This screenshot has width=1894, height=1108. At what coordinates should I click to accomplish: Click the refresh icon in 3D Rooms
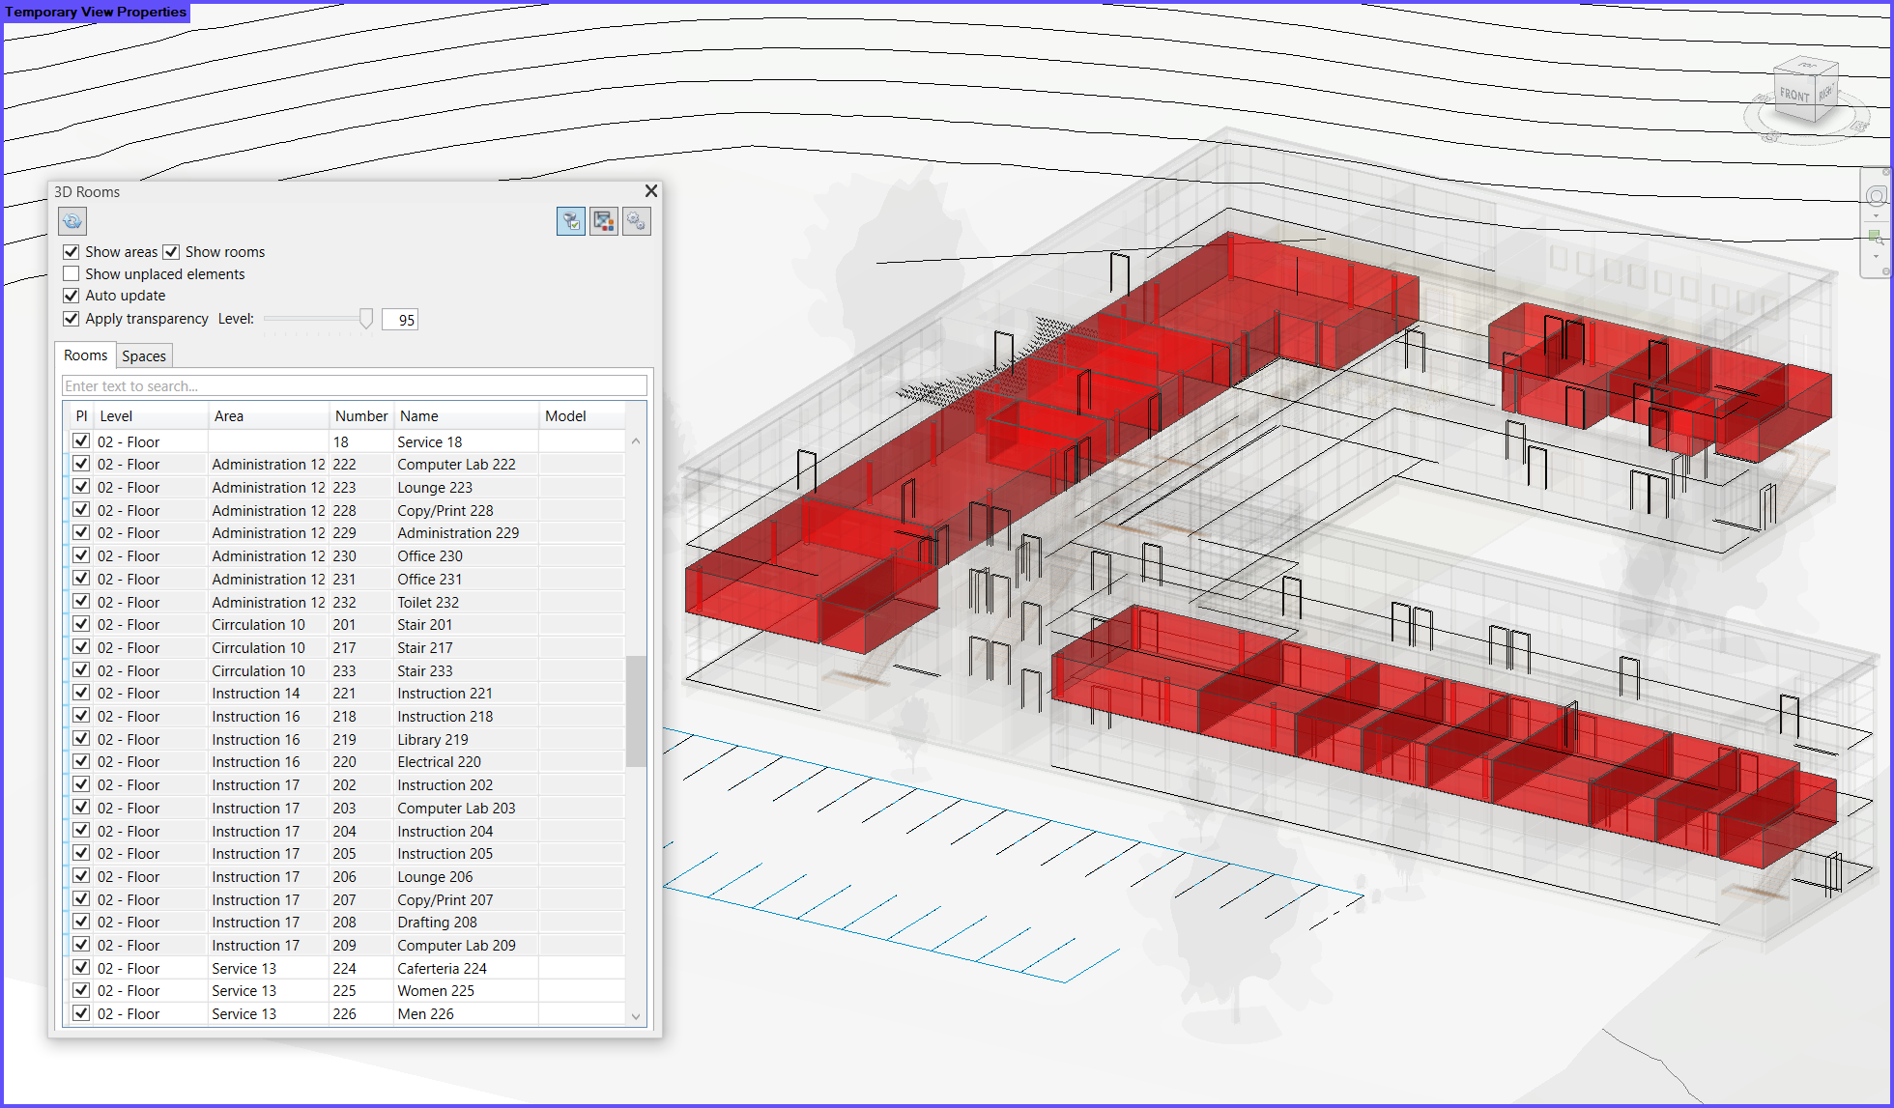click(72, 221)
